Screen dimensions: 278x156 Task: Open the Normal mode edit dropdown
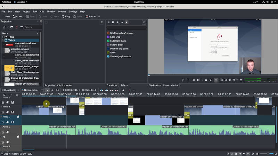(32, 90)
